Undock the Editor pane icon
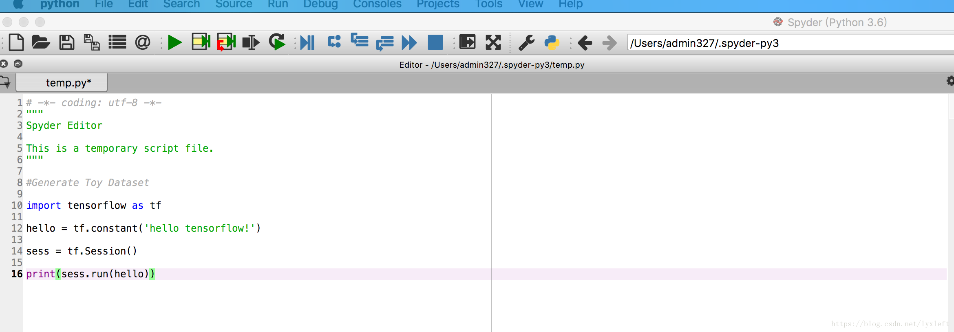Image resolution: width=954 pixels, height=332 pixels. (18, 64)
